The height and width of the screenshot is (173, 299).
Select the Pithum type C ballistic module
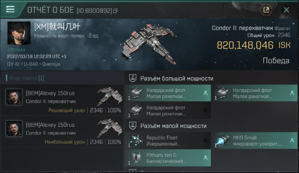click(168, 158)
